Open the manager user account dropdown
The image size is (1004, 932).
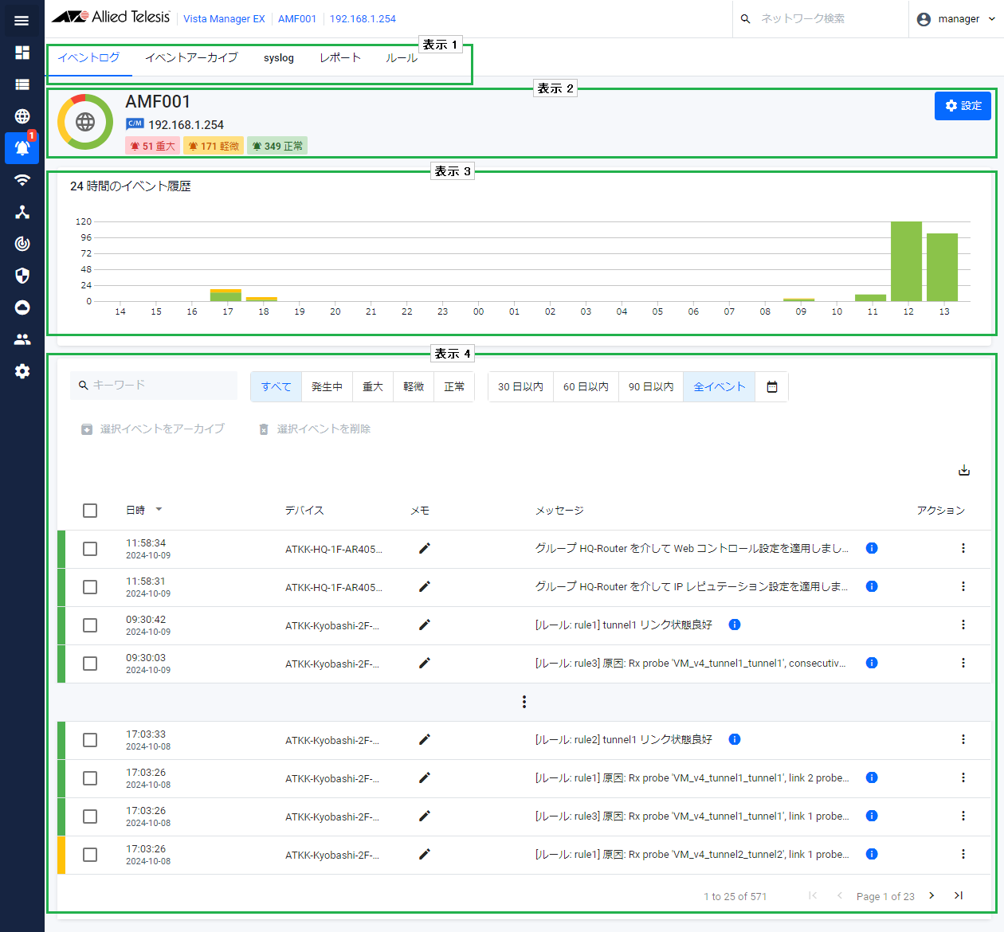[x=956, y=19]
